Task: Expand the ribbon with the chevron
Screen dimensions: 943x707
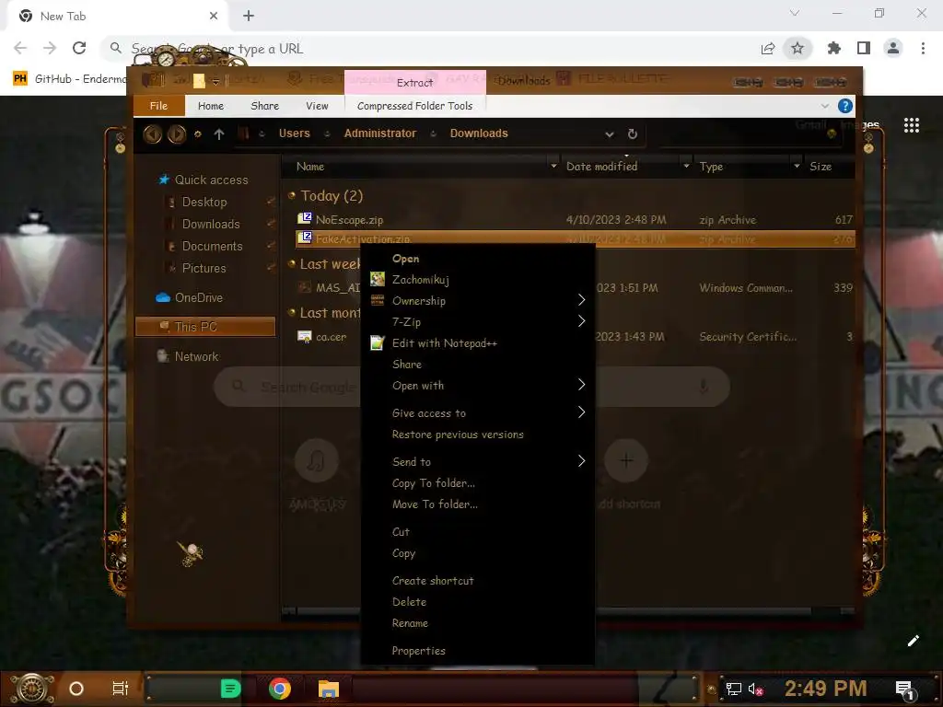Action: coord(824,106)
